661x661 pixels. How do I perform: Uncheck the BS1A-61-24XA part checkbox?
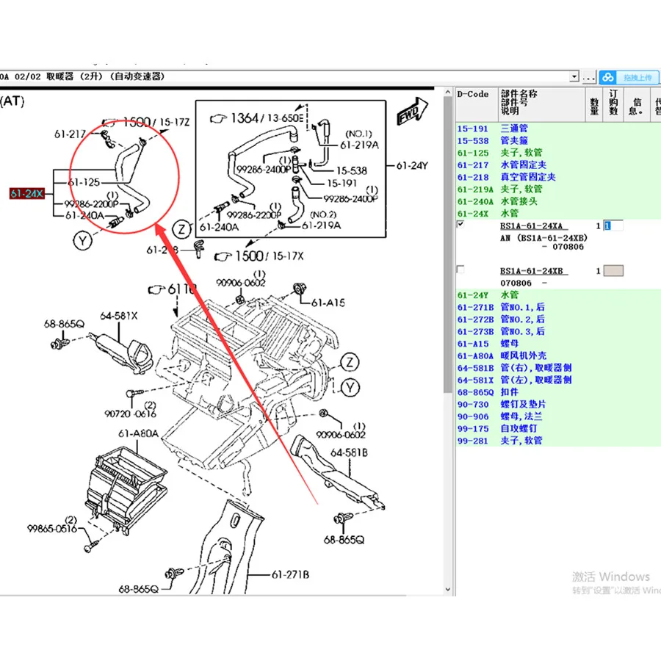point(460,224)
